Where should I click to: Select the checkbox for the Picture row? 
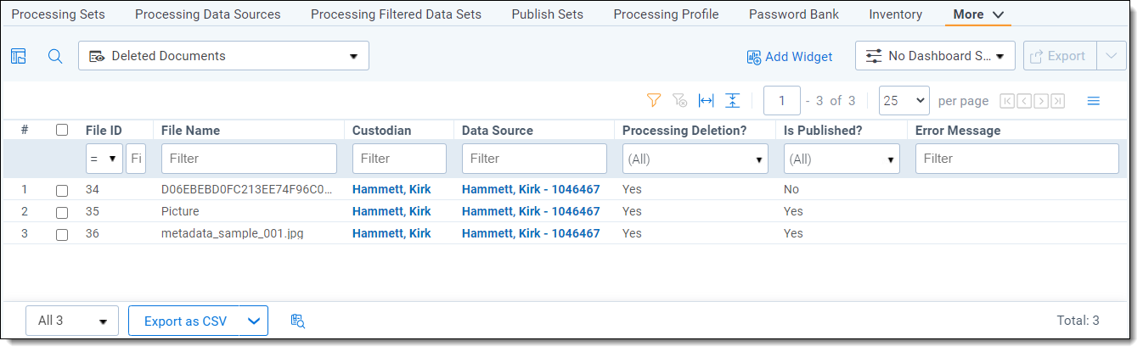[x=62, y=212]
